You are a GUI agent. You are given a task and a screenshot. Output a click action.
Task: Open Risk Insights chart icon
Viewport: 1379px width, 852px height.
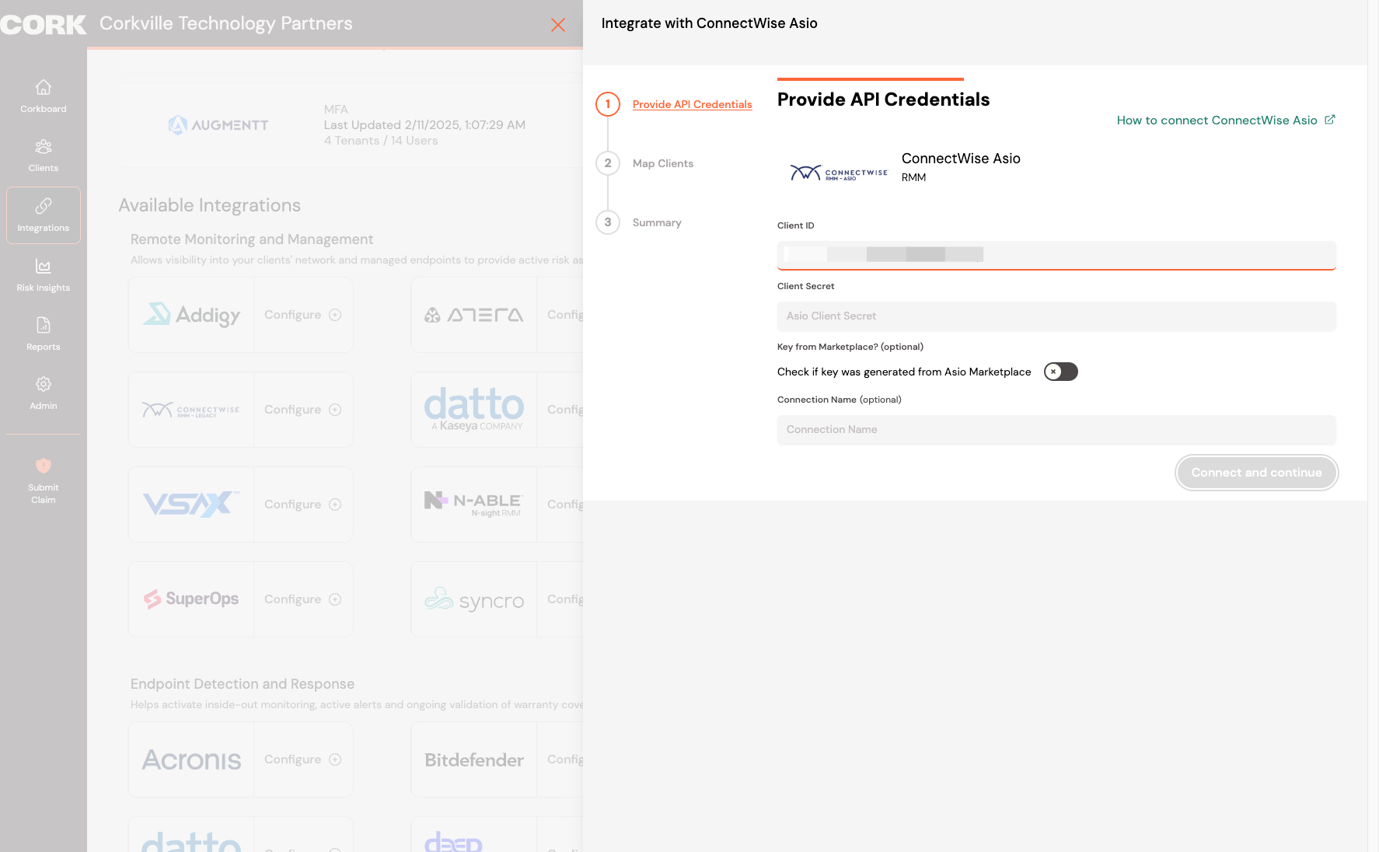(44, 266)
